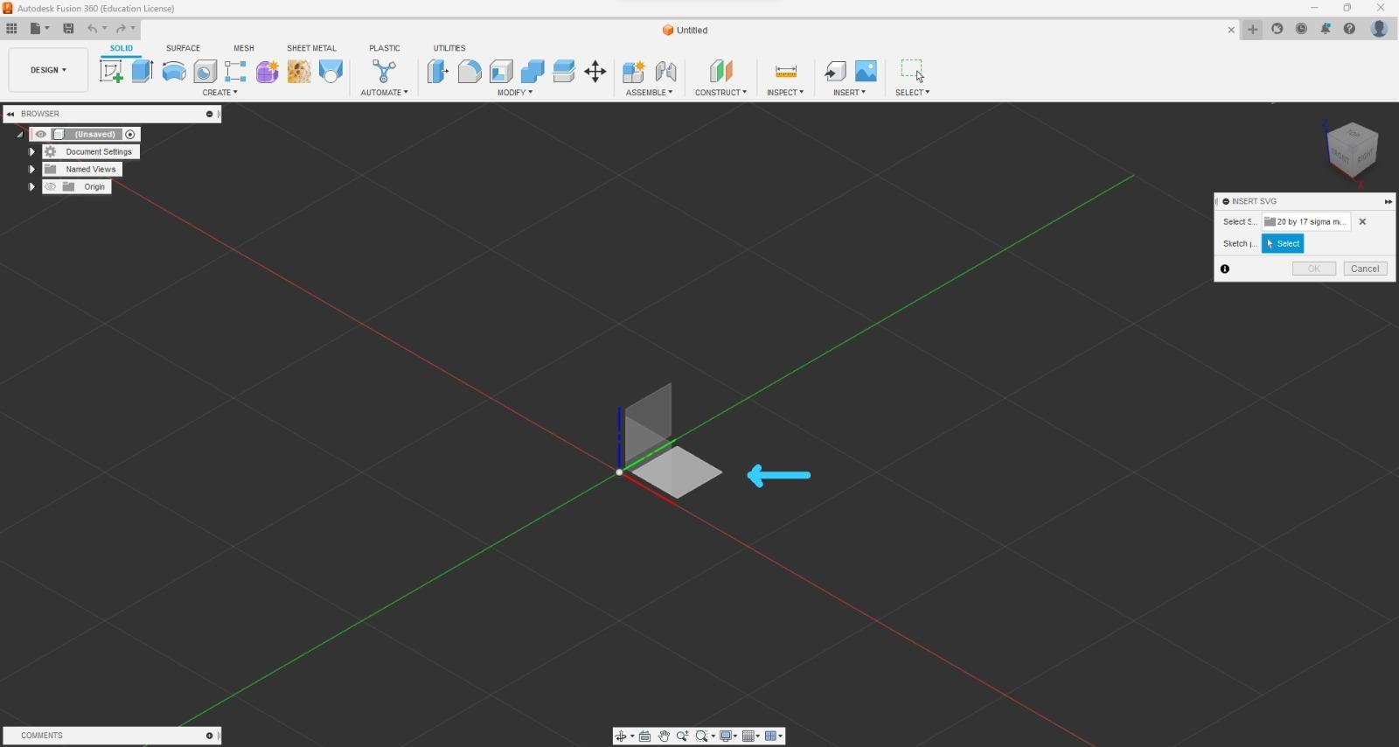Open the Assemble dropdown menu
Image resolution: width=1399 pixels, height=747 pixels.
tap(650, 93)
